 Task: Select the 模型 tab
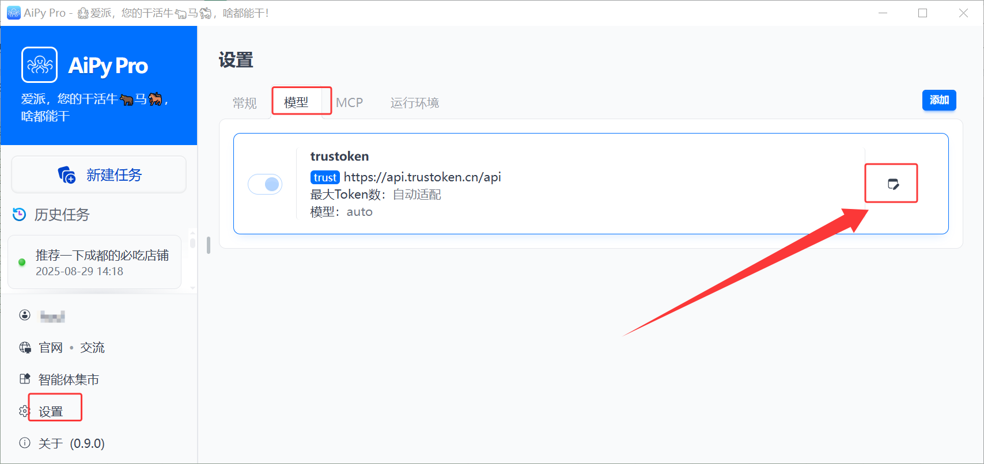click(296, 102)
